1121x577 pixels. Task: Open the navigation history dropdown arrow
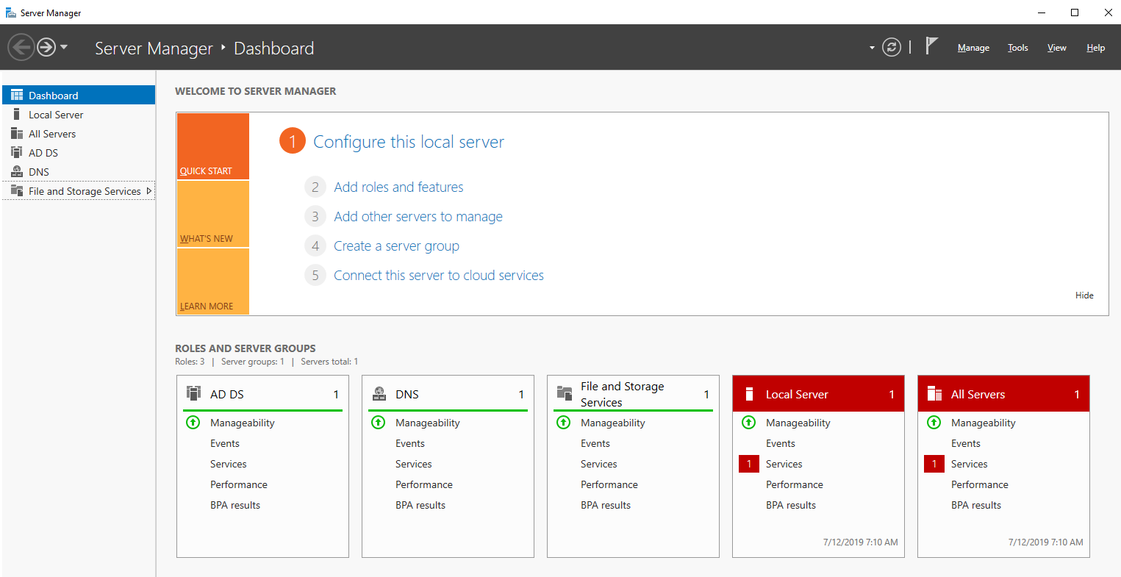[64, 47]
